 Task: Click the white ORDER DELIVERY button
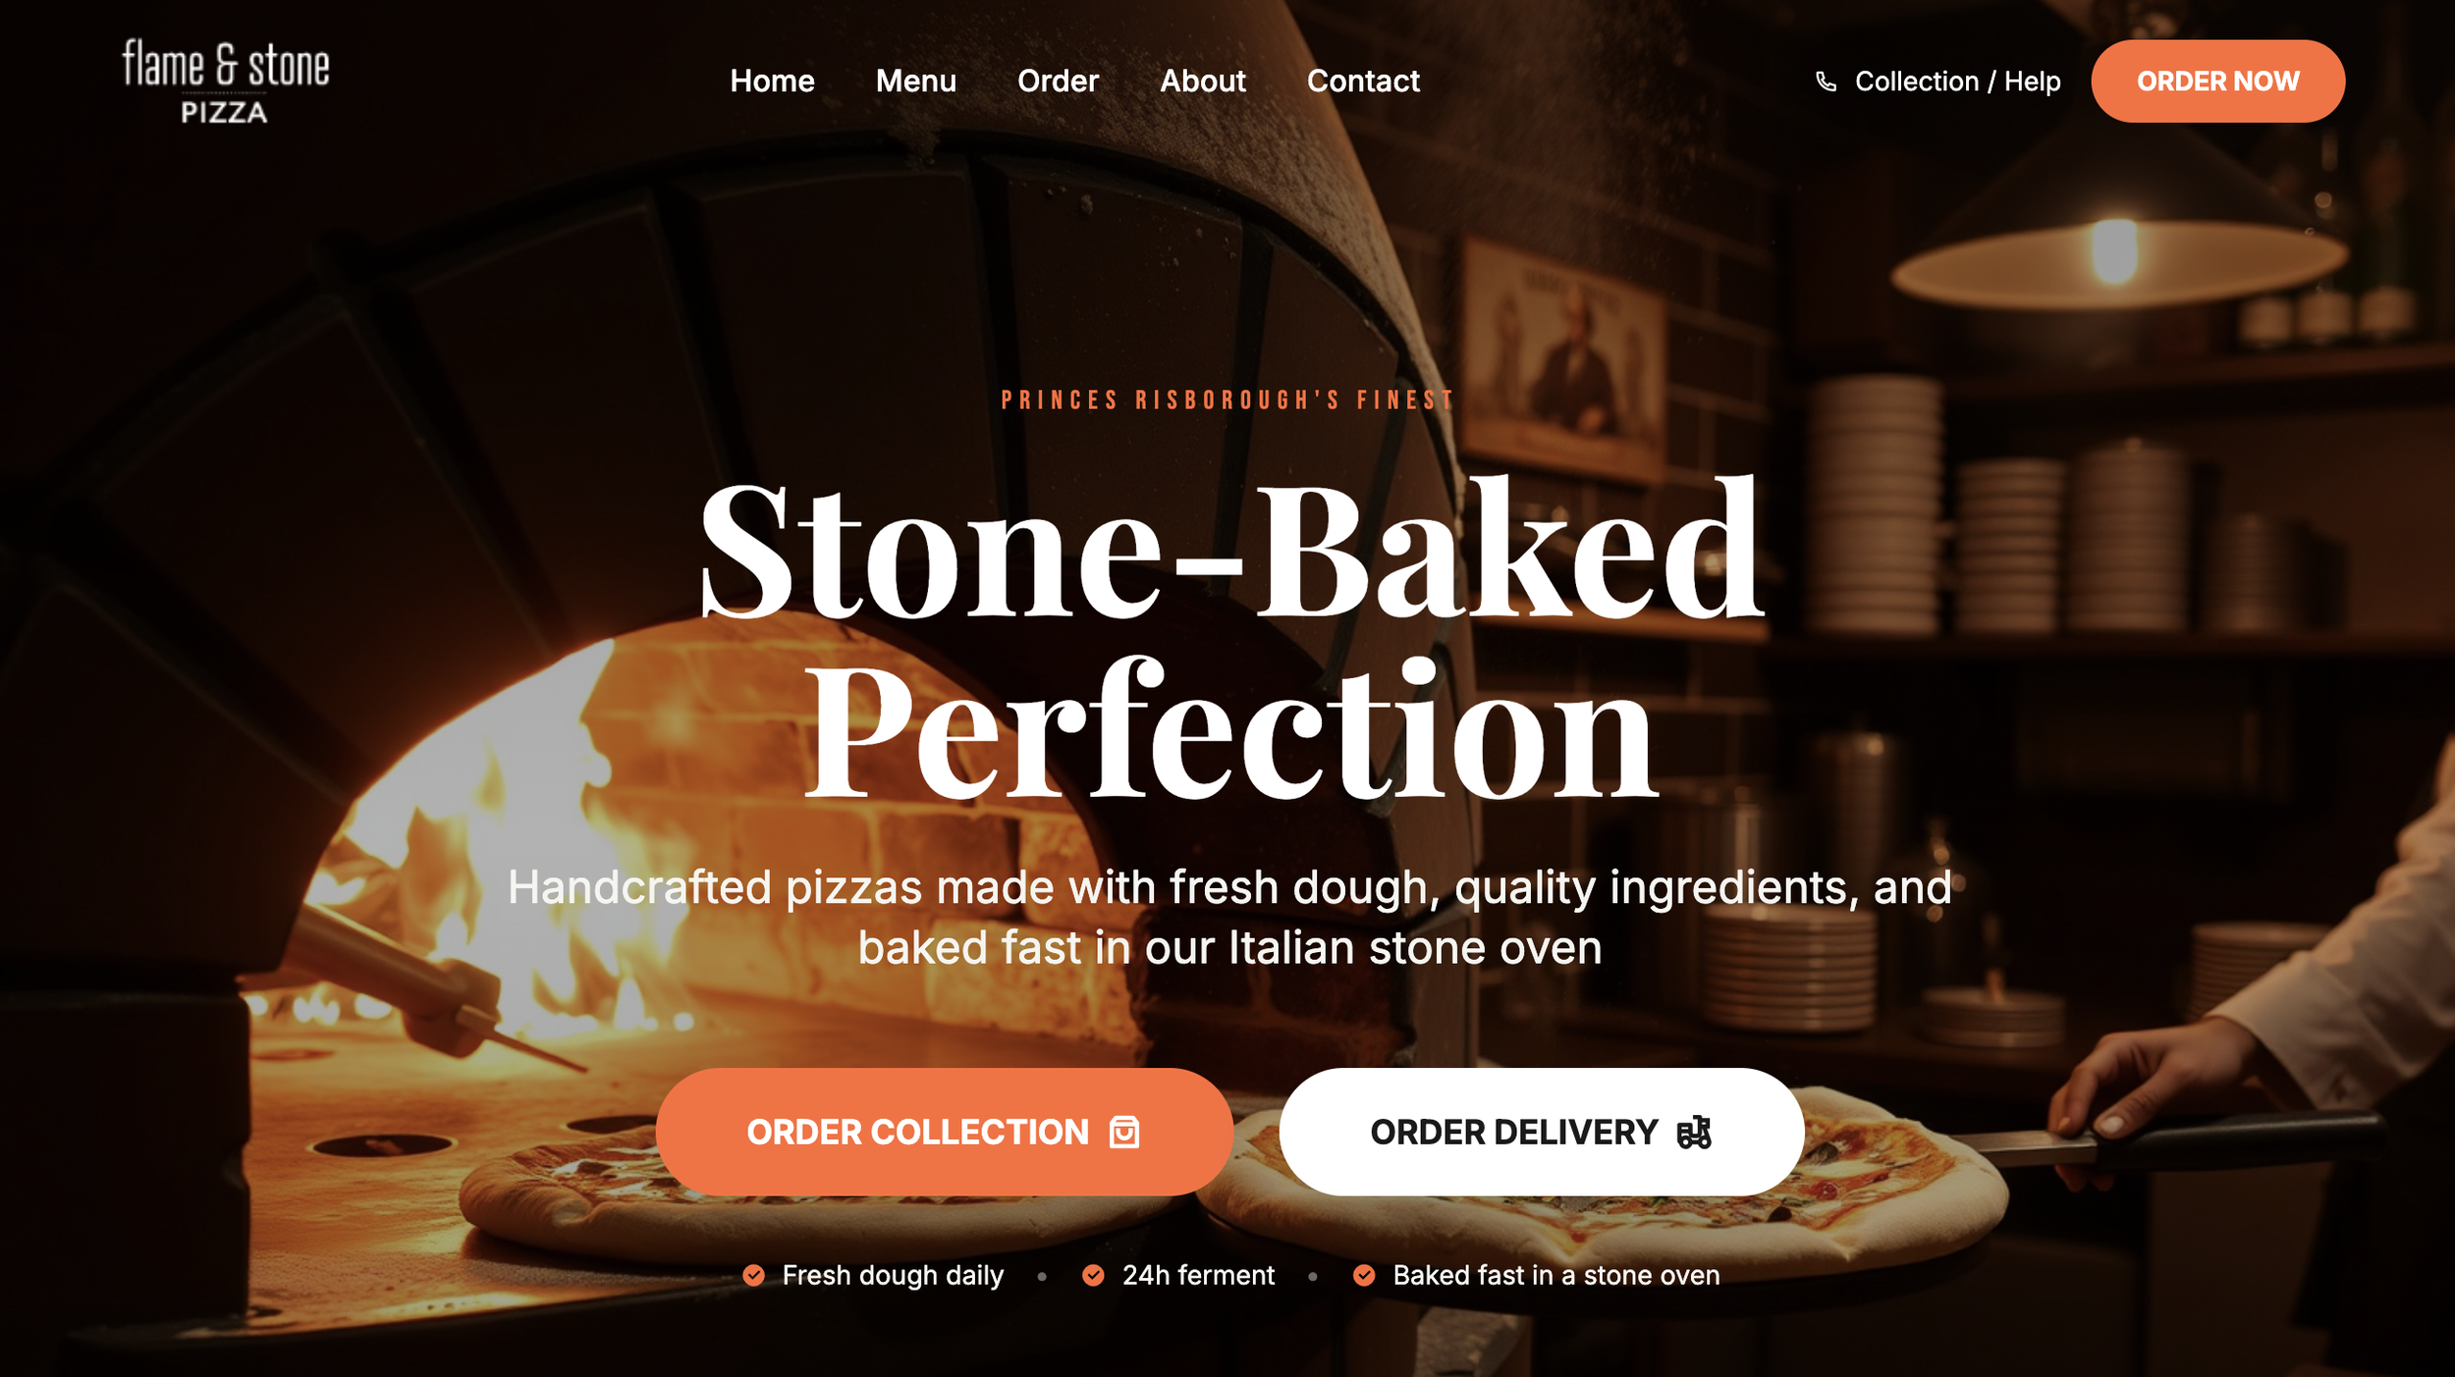click(1542, 1132)
